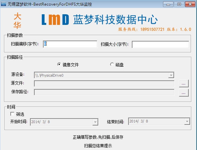Image resolution: width=197 pixels, height=150 pixels.
Task: Click the orange 大华 label
Action: 17,21
